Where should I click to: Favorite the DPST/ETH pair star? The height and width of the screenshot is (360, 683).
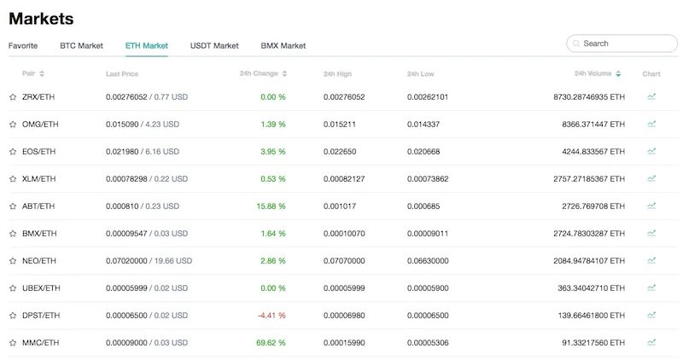coord(13,316)
